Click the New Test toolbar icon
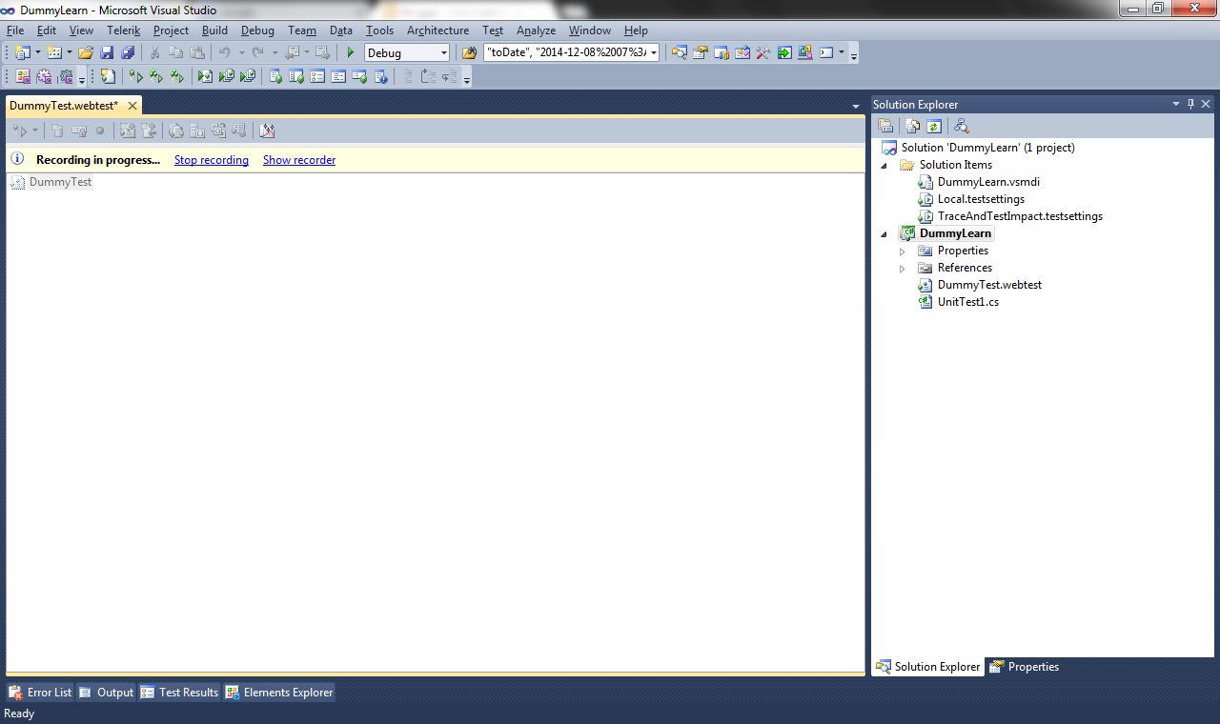Viewport: 1220px width, 724px height. 108,77
